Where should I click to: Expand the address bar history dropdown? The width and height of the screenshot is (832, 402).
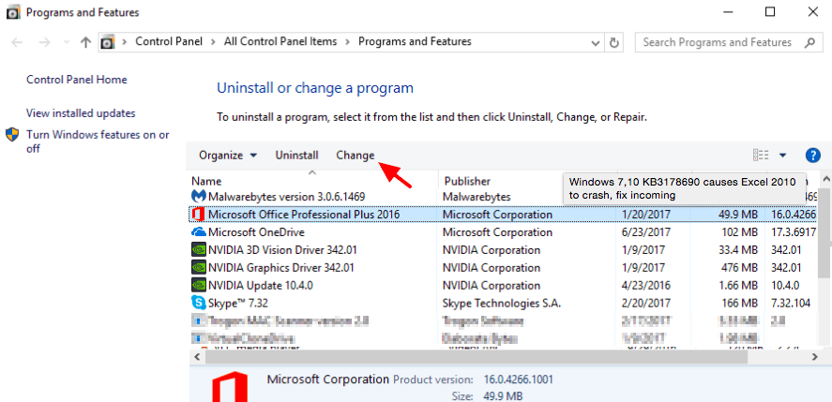click(596, 42)
